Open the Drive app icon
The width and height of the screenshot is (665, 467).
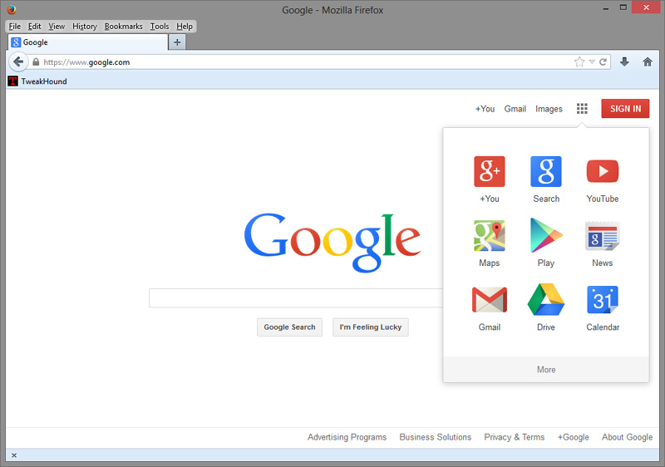coord(546,300)
